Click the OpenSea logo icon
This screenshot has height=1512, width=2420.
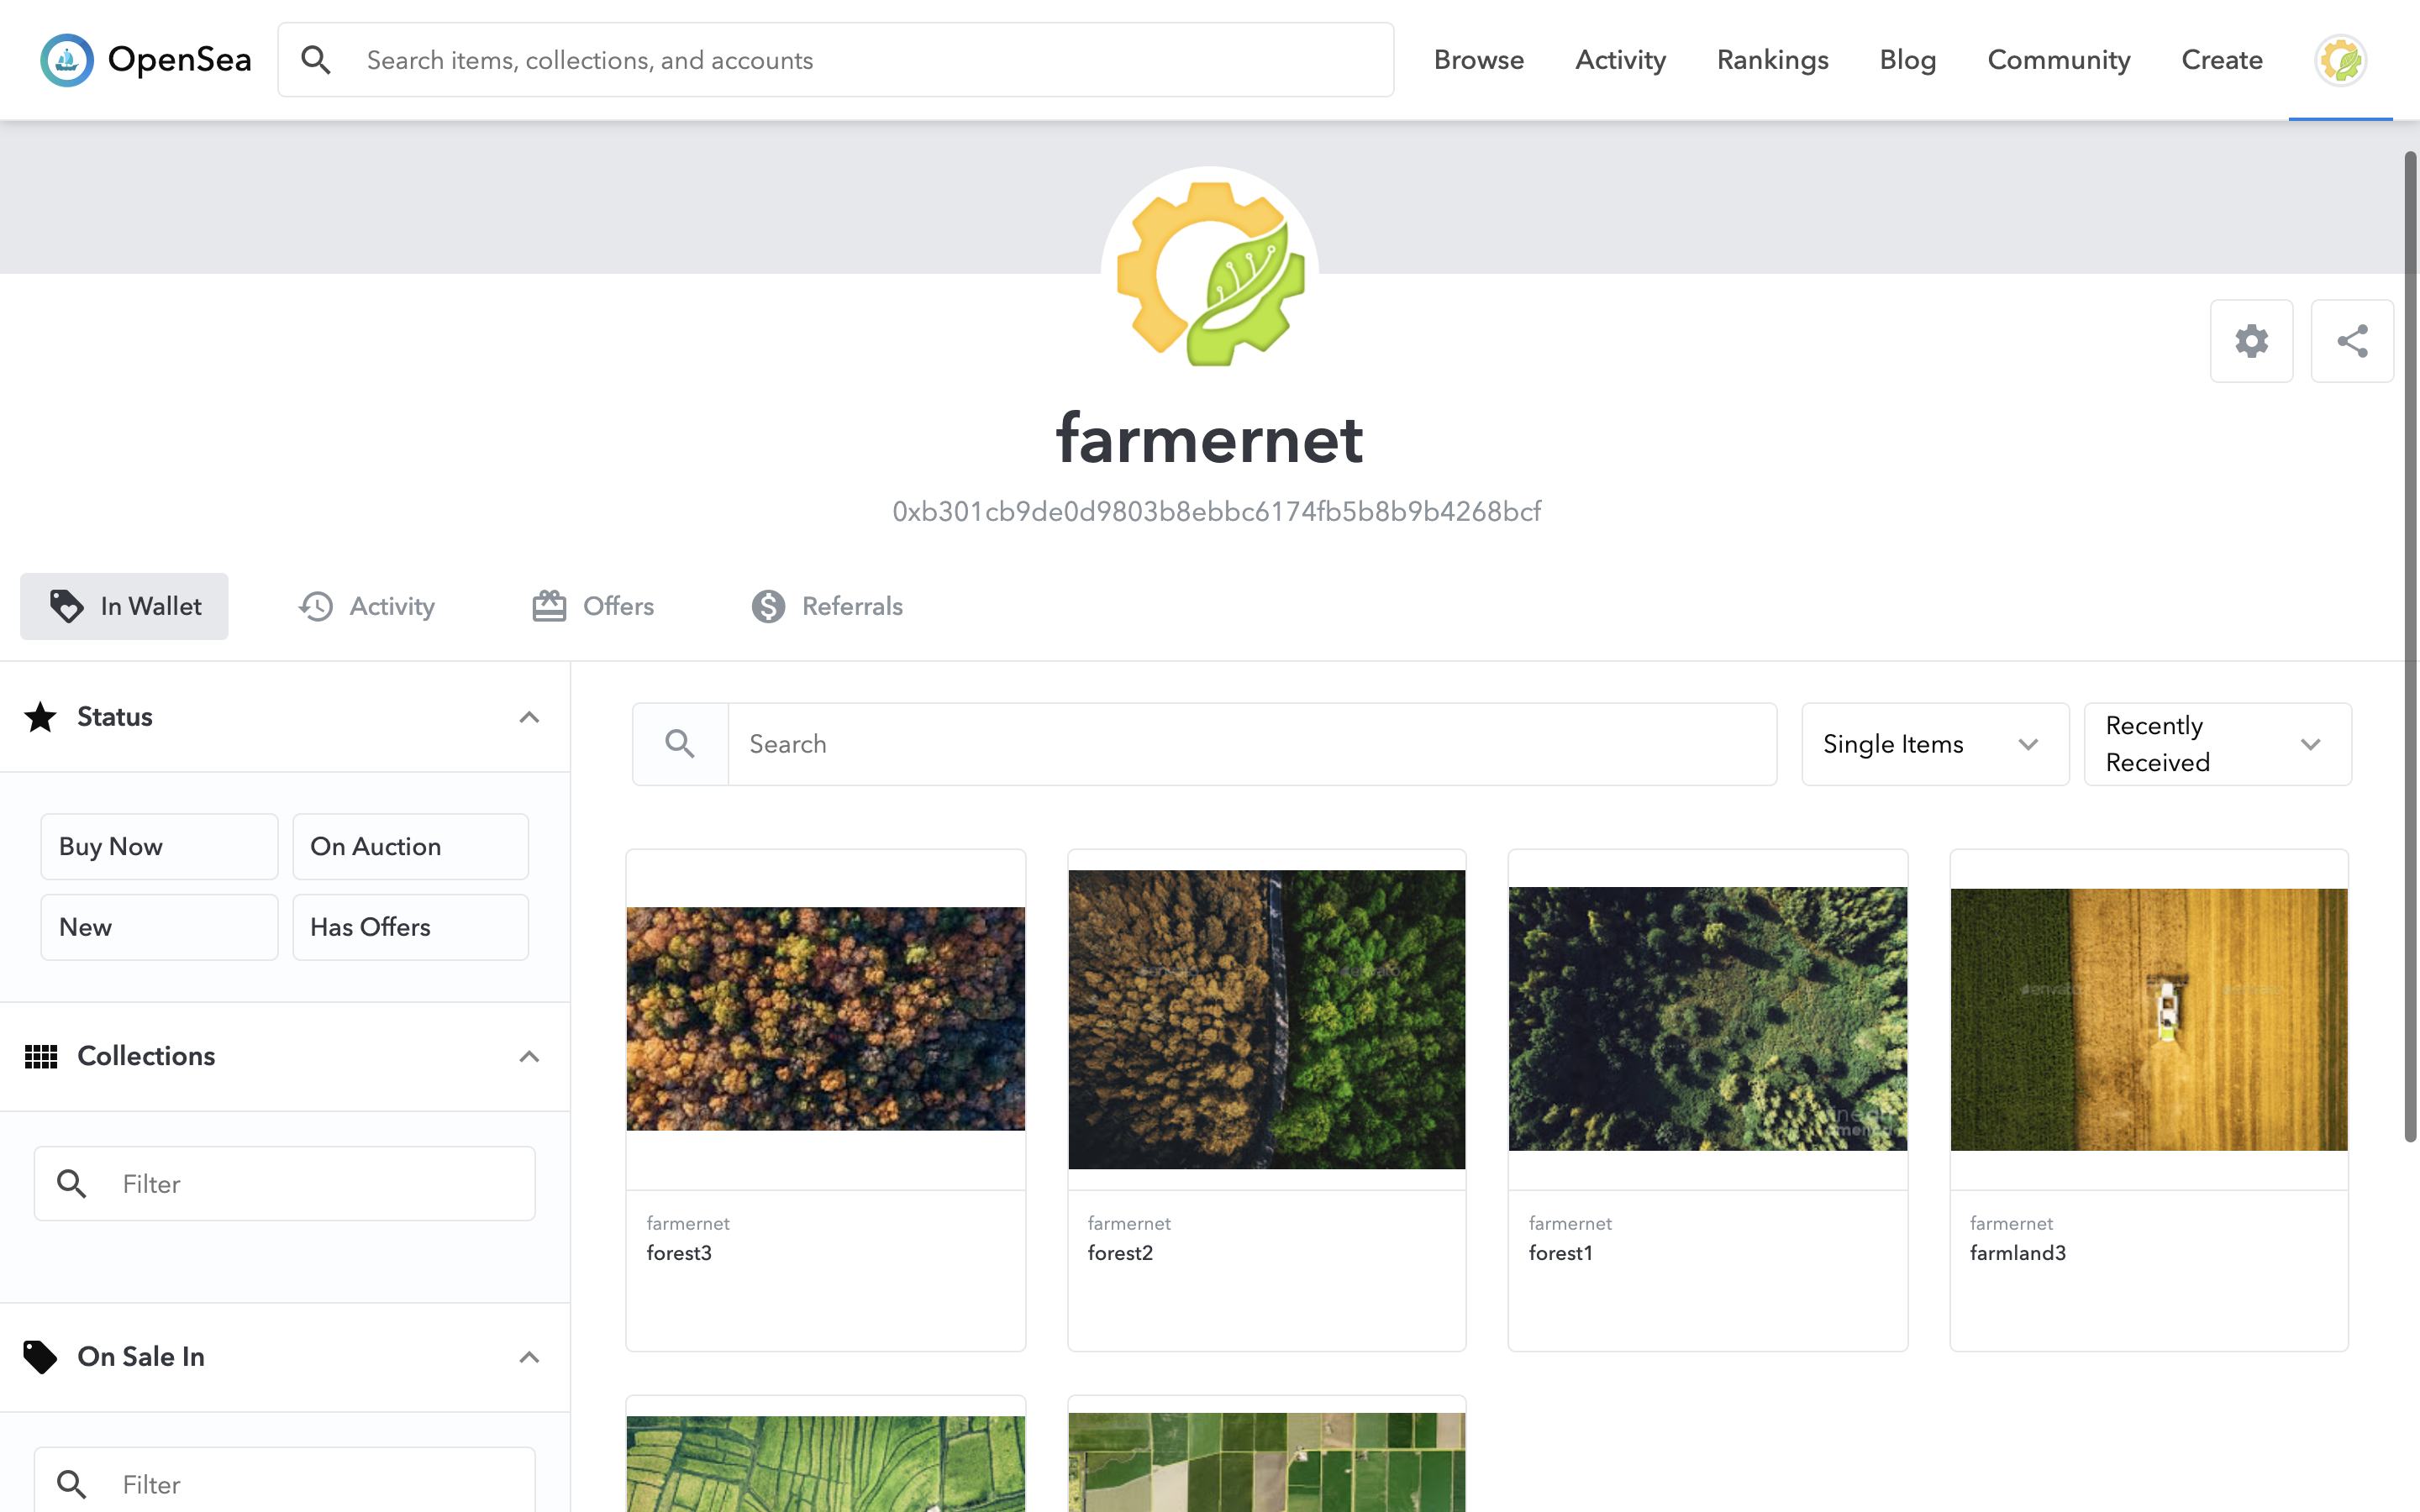[x=65, y=60]
